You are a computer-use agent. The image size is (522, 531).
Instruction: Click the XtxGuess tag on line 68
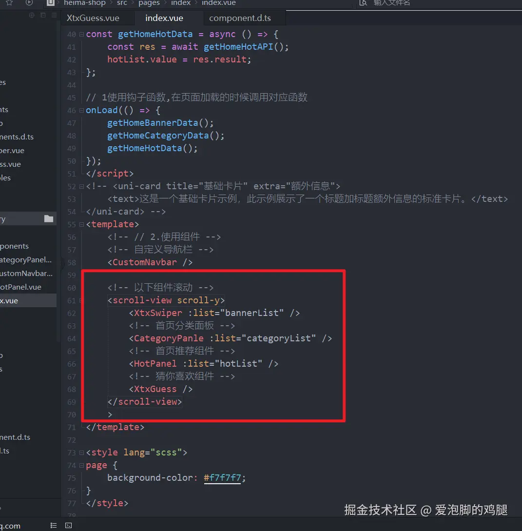155,389
